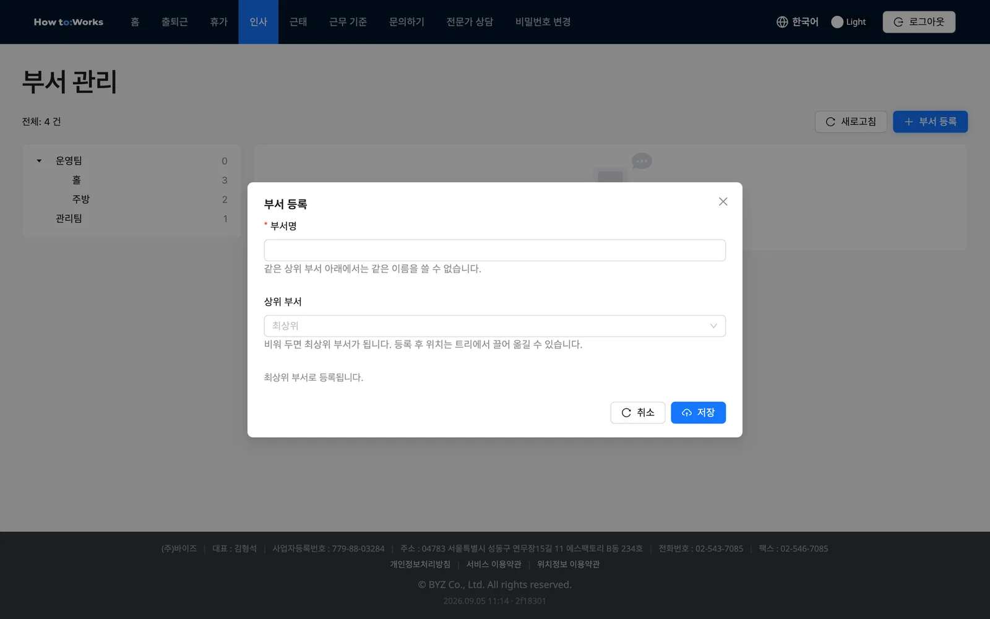Click the refresh icon in 새로고침 button
The width and height of the screenshot is (990, 619).
830,122
